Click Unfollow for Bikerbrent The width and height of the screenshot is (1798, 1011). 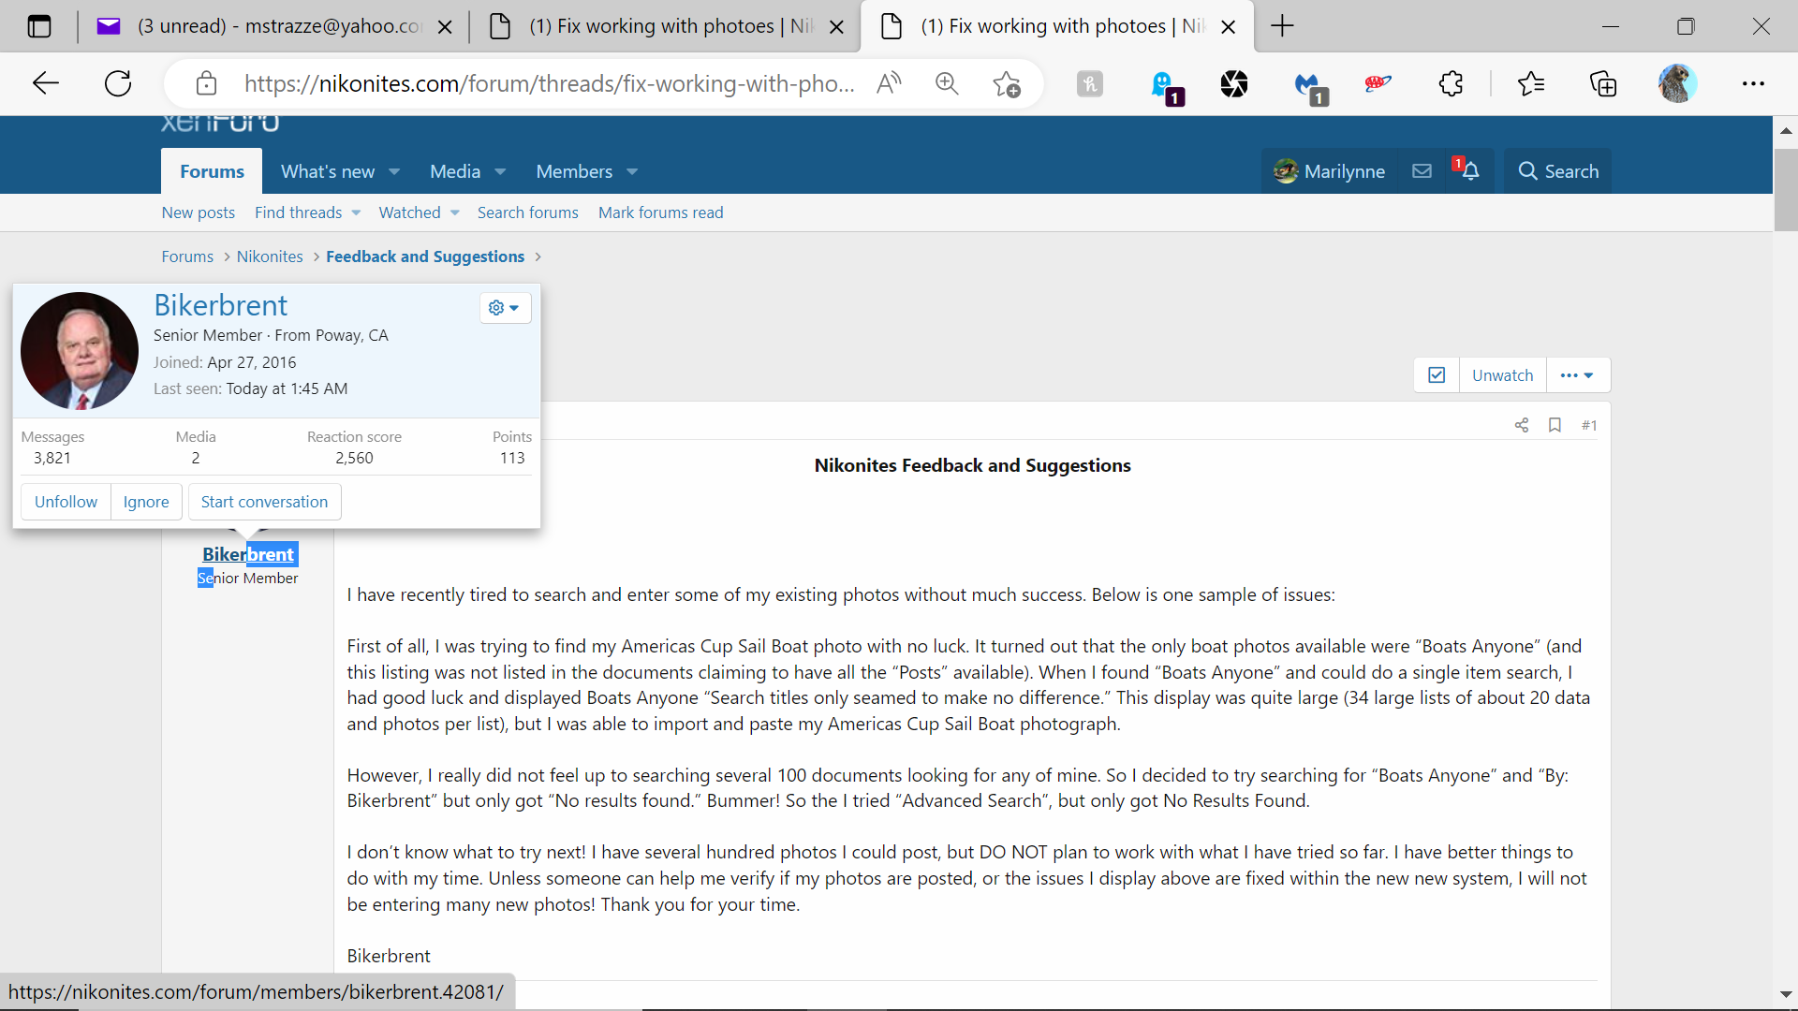coord(66,502)
